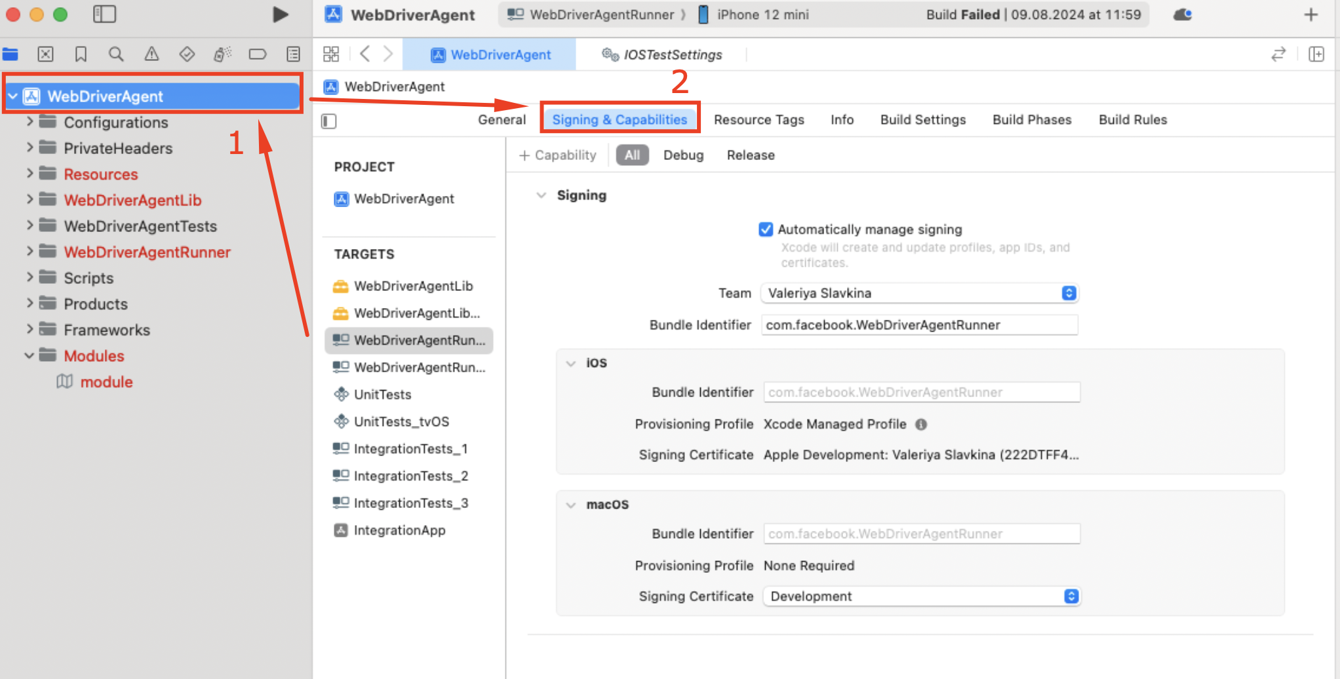Screen dimensions: 1340x679
Task: Add a new editor split pane
Action: tap(1316, 54)
